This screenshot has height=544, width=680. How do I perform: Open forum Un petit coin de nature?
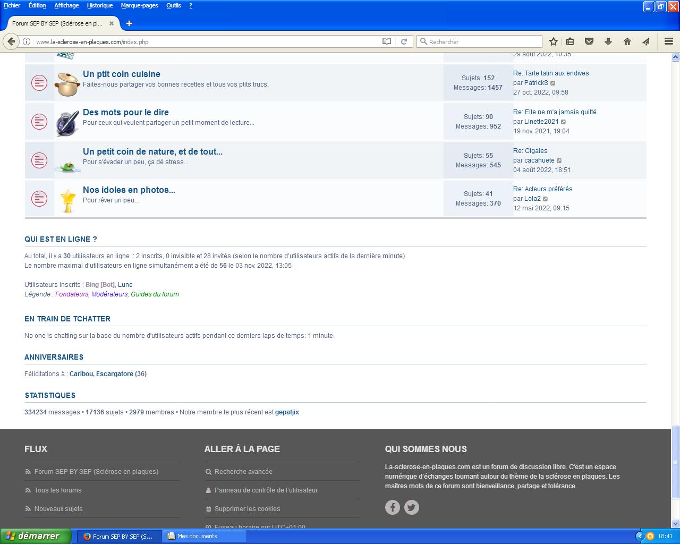point(152,151)
